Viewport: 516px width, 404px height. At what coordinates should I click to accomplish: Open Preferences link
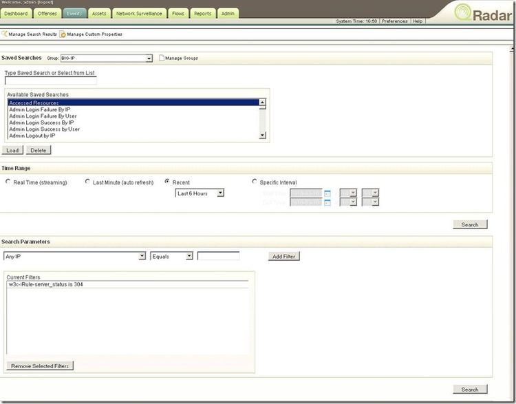pyautogui.click(x=395, y=21)
